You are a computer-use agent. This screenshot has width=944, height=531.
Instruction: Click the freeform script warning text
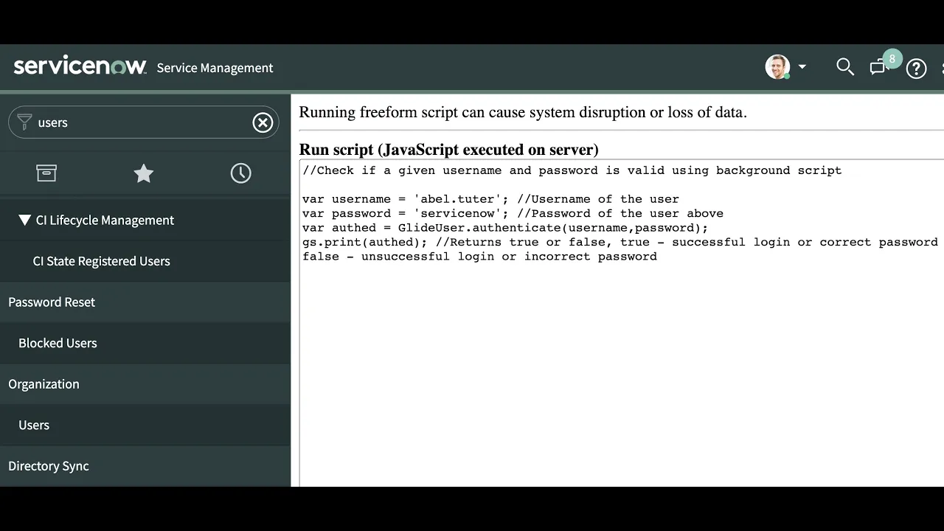523,113
